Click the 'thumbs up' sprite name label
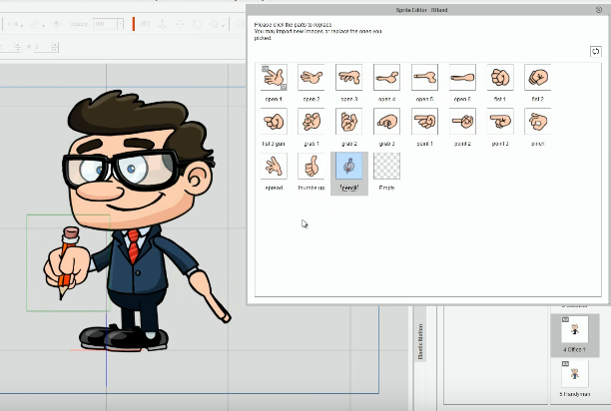 (311, 188)
